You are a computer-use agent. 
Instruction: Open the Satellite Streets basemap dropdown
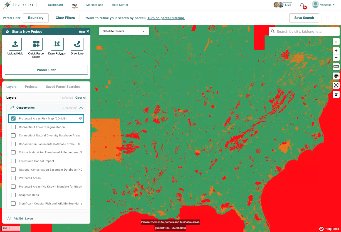pos(124,31)
